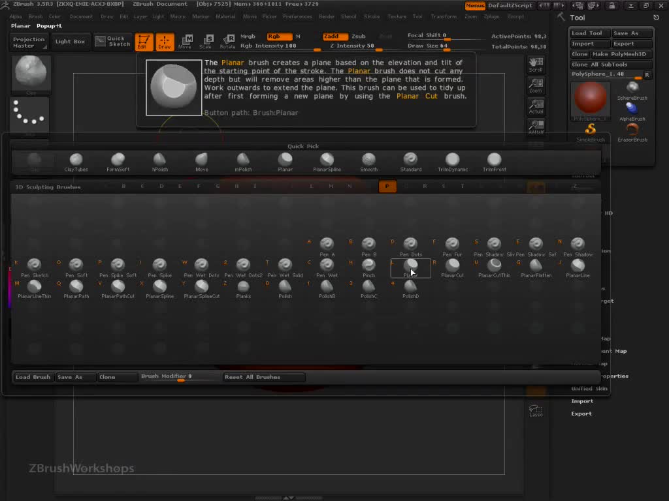Open the Document menu
Screen dimensions: 669x501
click(x=81, y=16)
